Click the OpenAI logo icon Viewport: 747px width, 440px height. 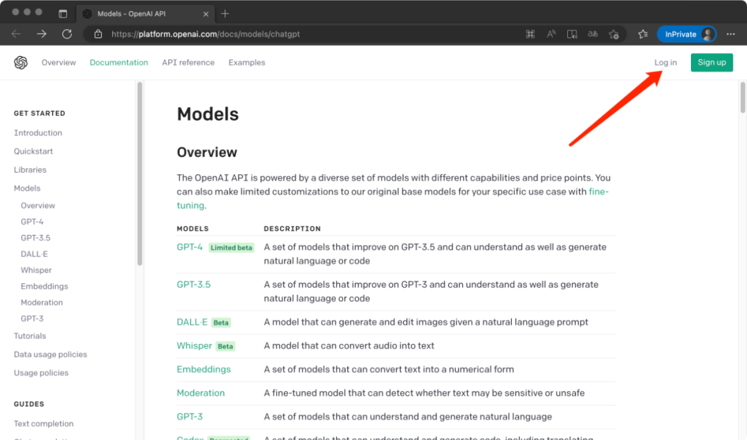click(21, 63)
